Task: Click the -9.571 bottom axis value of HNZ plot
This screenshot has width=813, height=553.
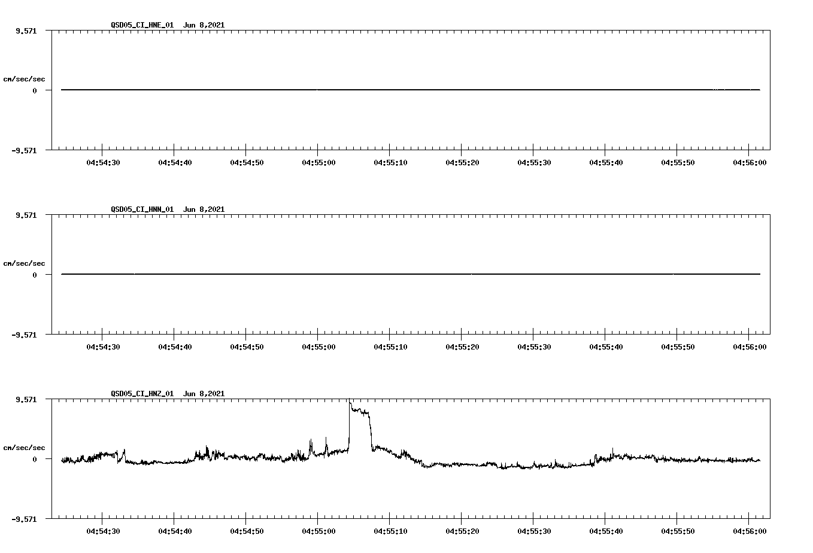Action: click(24, 519)
